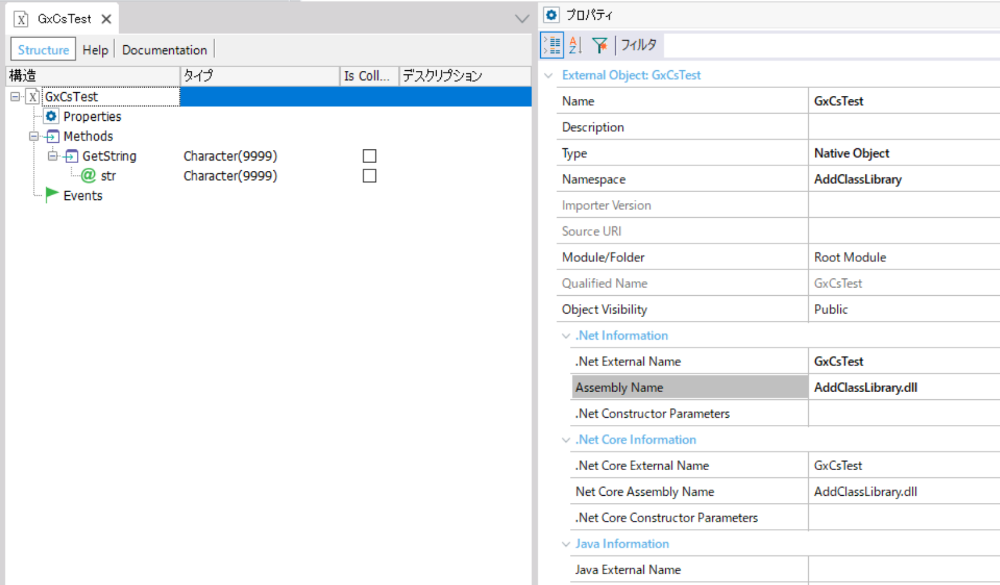Click .Net Core Constructor Parameters value field

tap(904, 518)
